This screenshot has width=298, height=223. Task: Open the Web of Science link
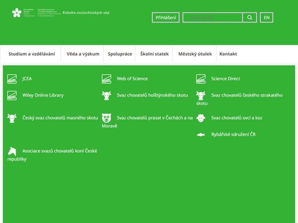coord(132,79)
